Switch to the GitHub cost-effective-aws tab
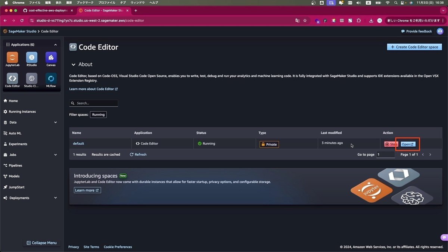This screenshot has height=252, width=448. [48, 10]
